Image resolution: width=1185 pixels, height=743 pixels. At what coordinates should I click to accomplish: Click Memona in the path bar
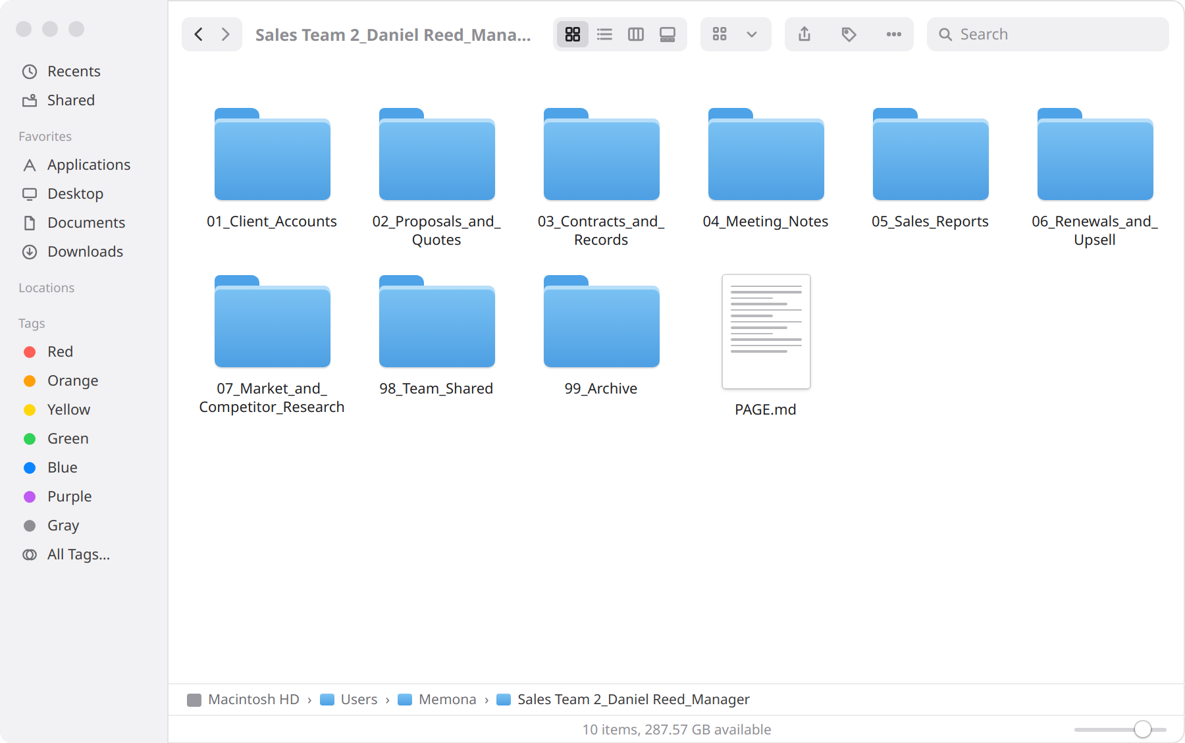point(437,700)
